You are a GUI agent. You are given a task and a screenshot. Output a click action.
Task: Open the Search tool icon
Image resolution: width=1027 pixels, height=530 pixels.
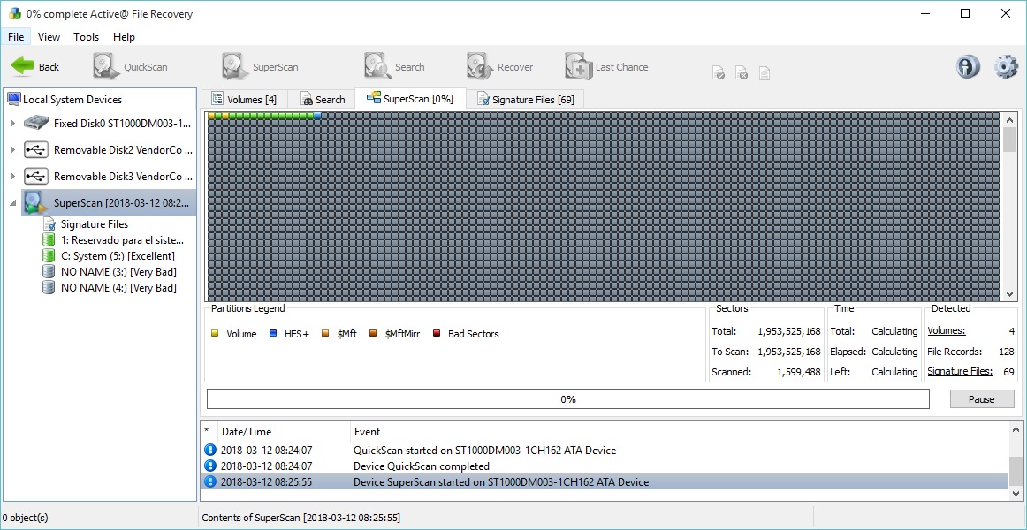pos(393,66)
